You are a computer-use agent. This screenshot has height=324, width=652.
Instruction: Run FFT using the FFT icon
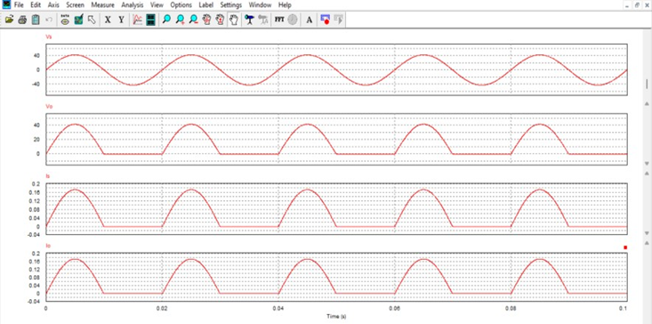(279, 19)
